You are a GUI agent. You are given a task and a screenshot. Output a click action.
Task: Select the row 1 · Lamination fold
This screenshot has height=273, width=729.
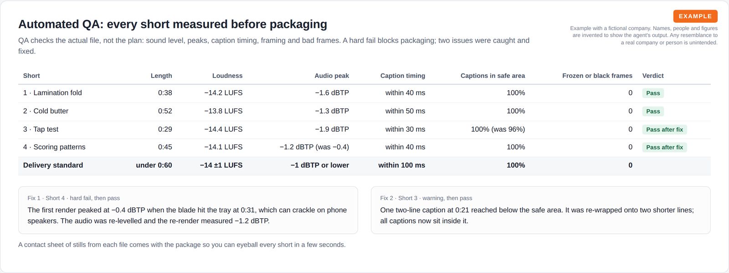pos(364,93)
